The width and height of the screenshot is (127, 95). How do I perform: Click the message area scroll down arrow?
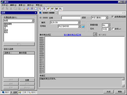point(123,86)
